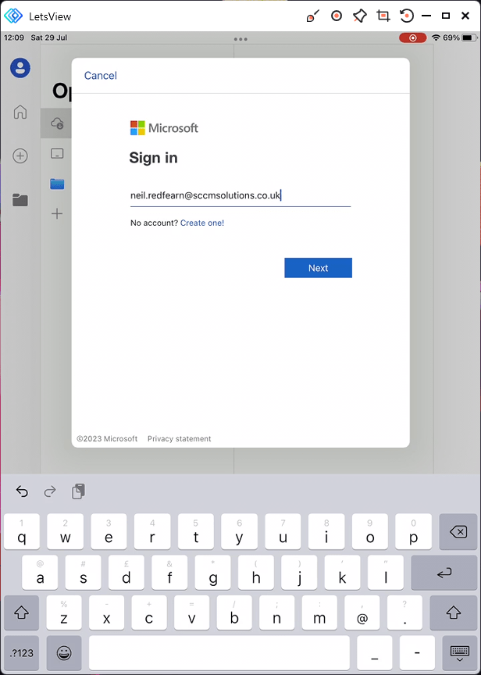Open the account profile avatar
Image resolution: width=481 pixels, height=675 pixels.
coord(20,68)
